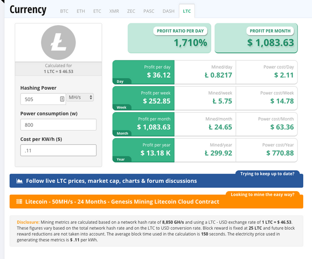Click the 'Mined/year' Ł 299.92 value
The width and height of the screenshot is (312, 259).
218,153
